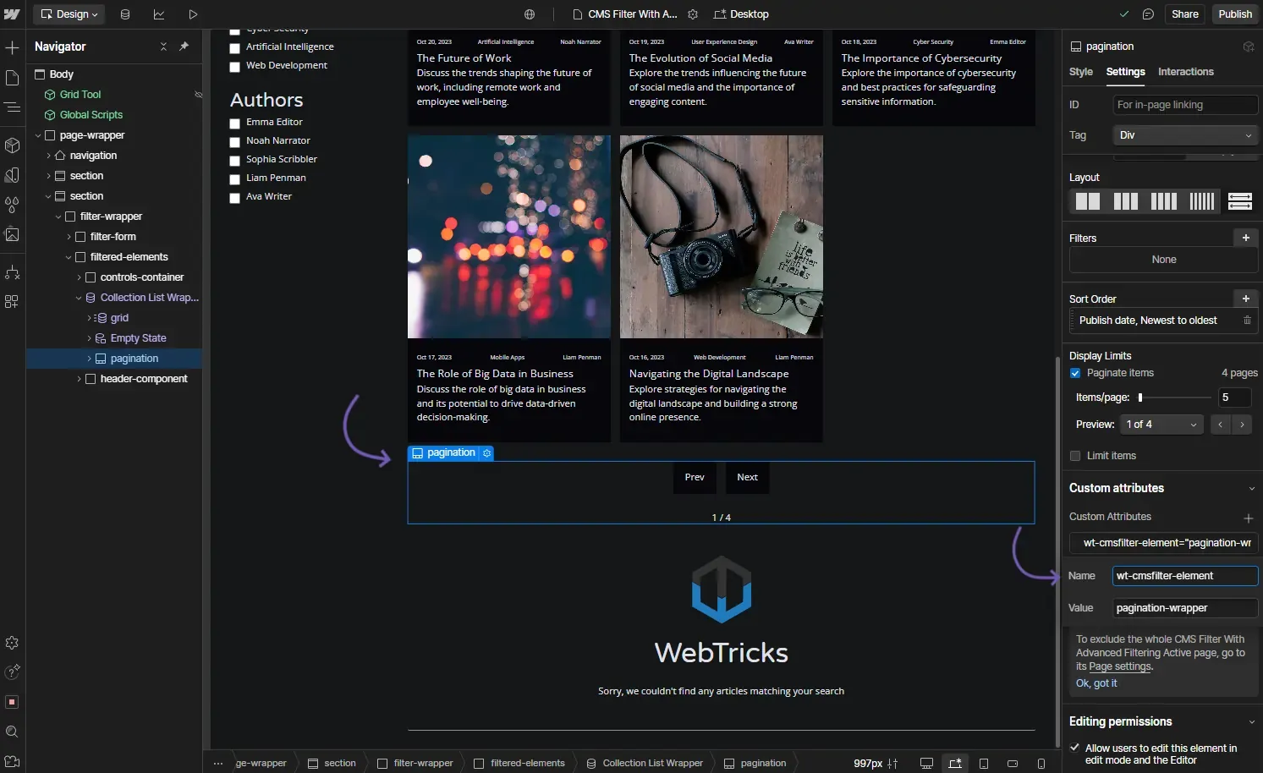
Task: Check the Emma Editor author filter
Action: 235,123
